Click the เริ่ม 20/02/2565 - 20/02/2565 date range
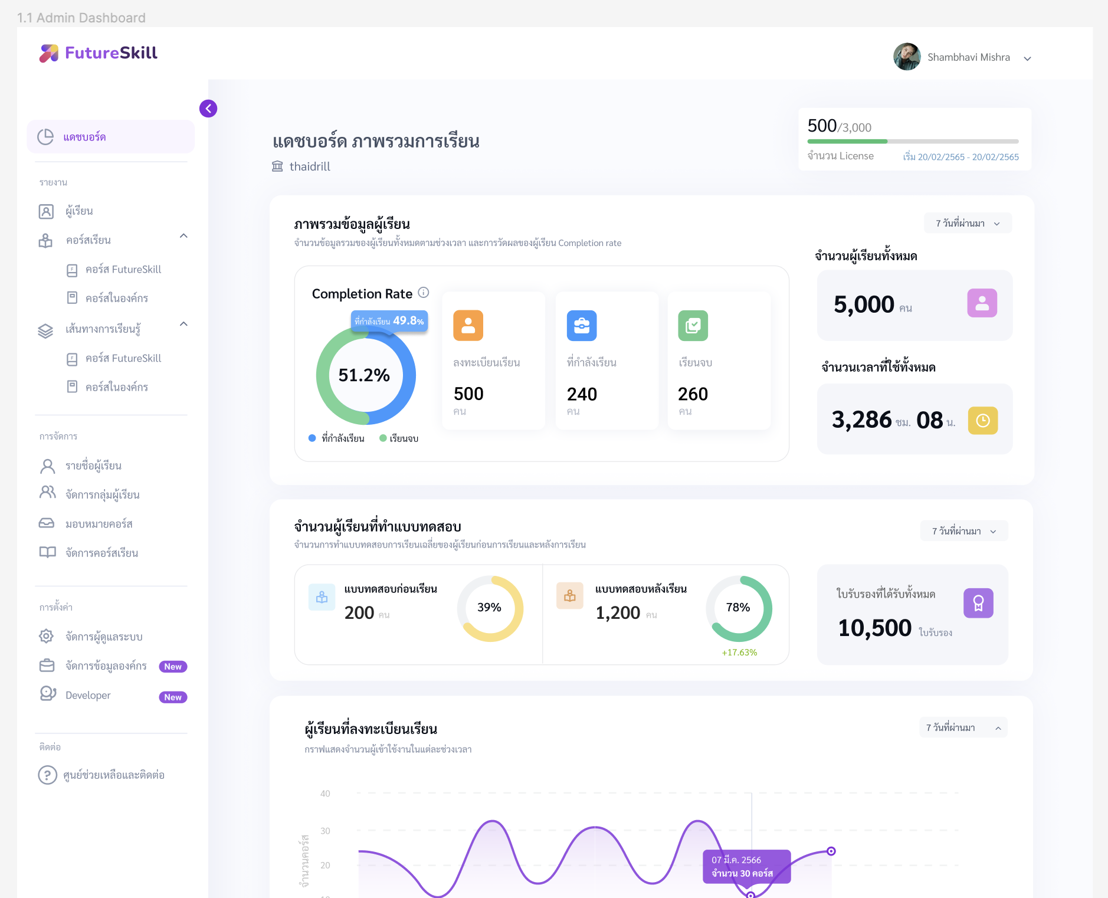Image resolution: width=1108 pixels, height=898 pixels. [x=961, y=157]
